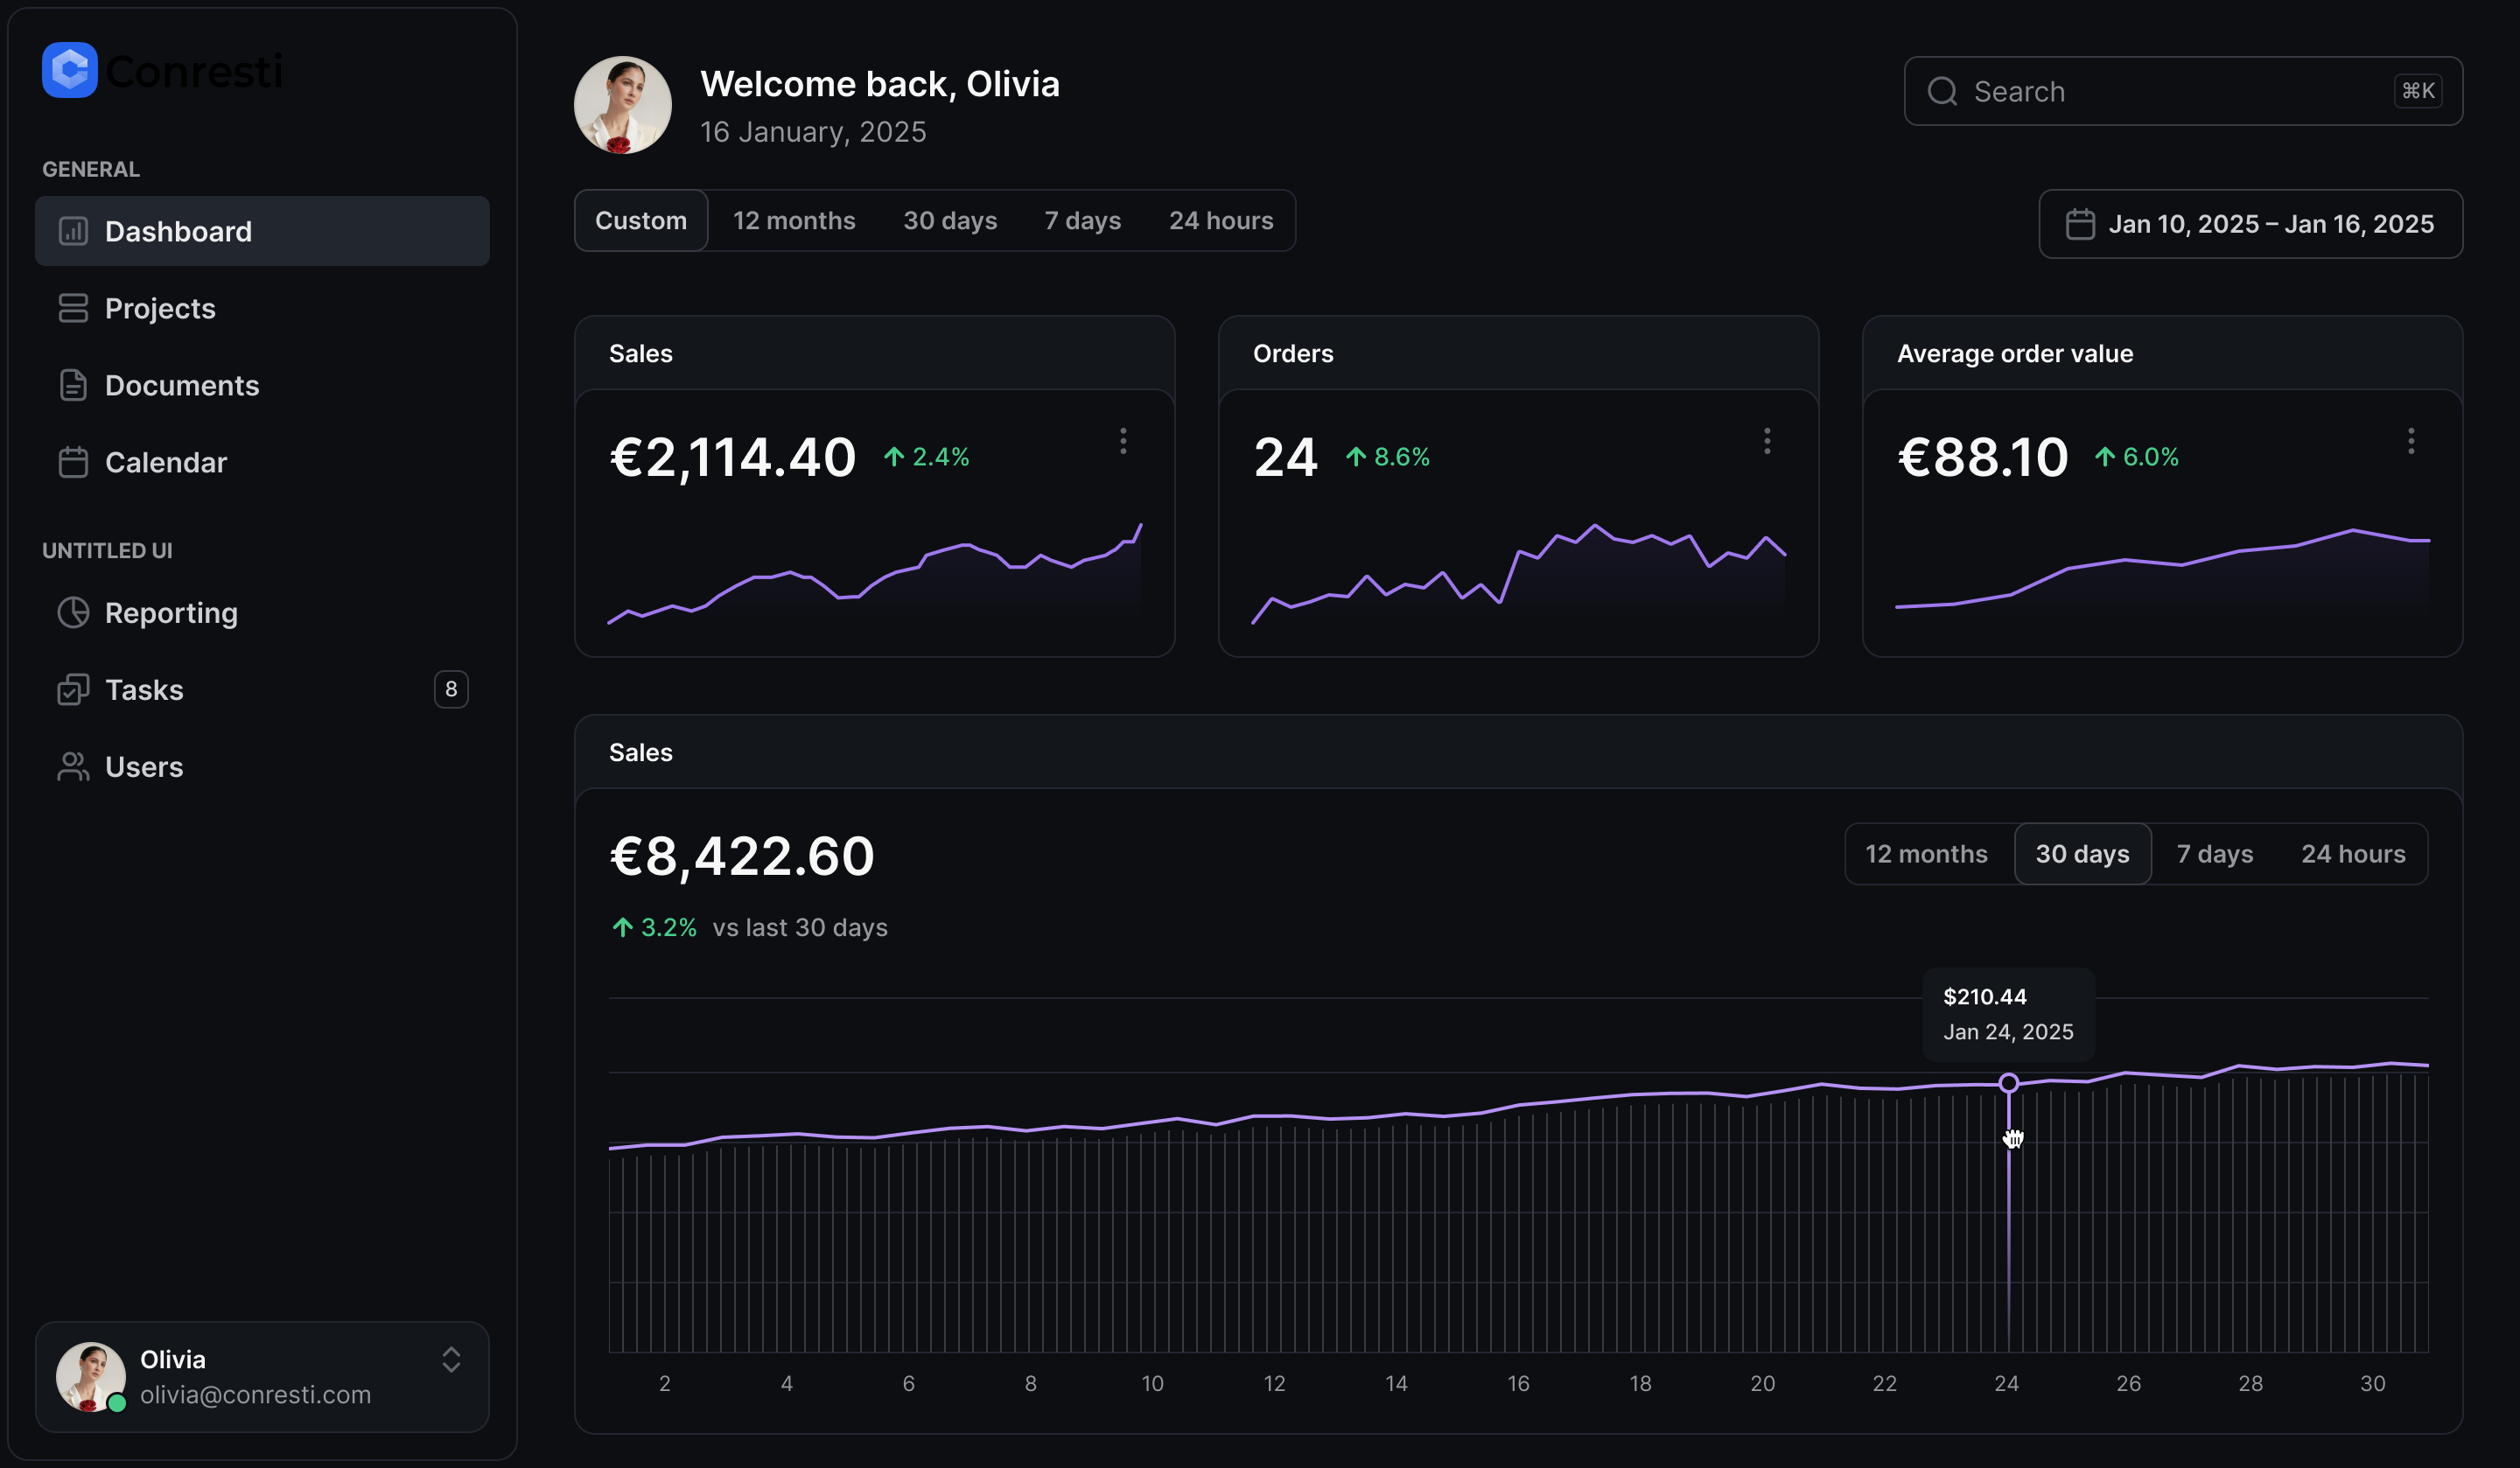Screen dimensions: 2520x1468
Task: Click inside the Search input field
Action: (x=2100, y=91)
